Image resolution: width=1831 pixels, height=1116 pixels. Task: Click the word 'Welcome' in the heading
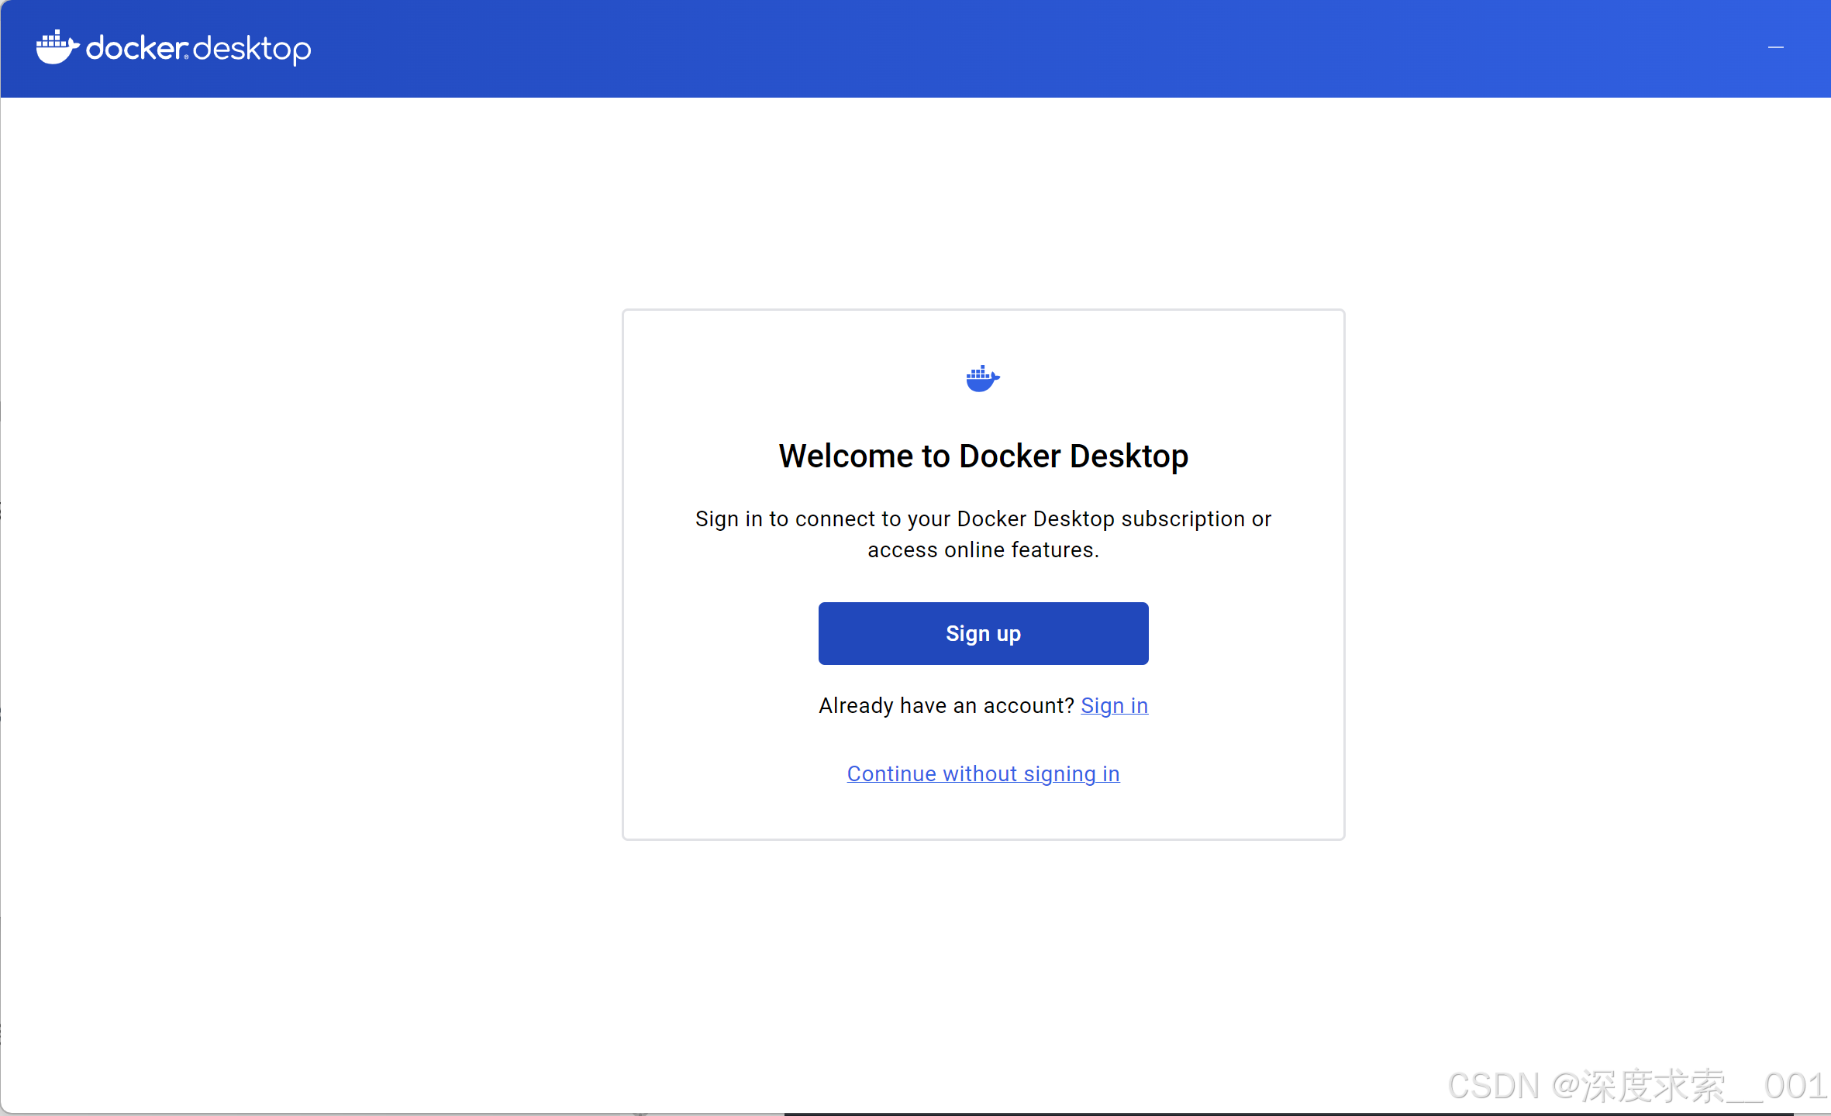(846, 456)
